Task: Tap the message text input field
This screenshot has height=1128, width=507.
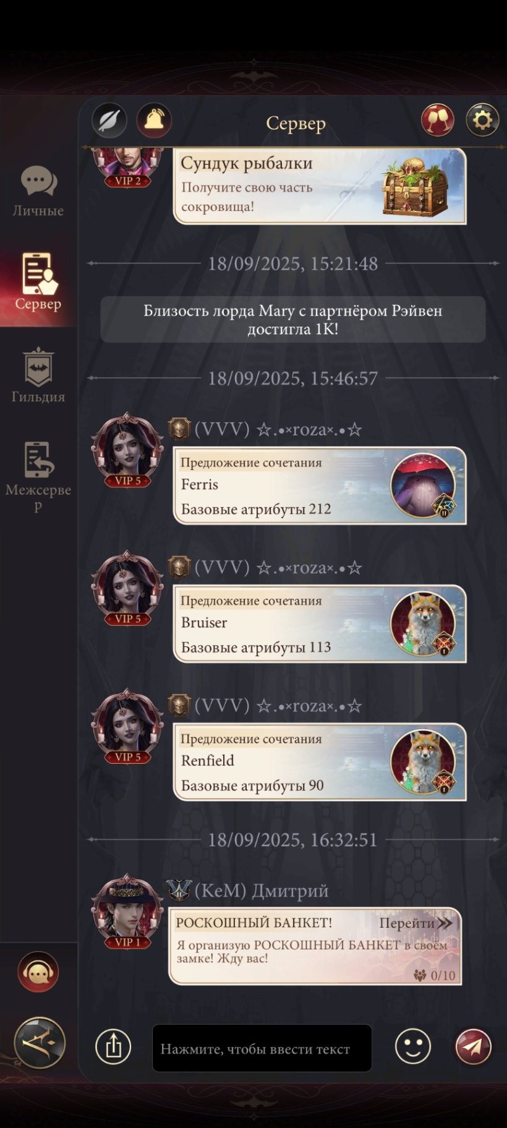Action: pyautogui.click(x=262, y=1048)
